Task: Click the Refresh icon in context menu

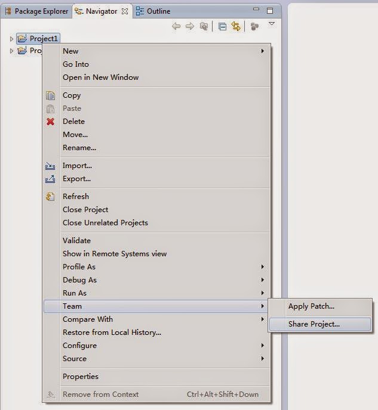Action: [50, 197]
